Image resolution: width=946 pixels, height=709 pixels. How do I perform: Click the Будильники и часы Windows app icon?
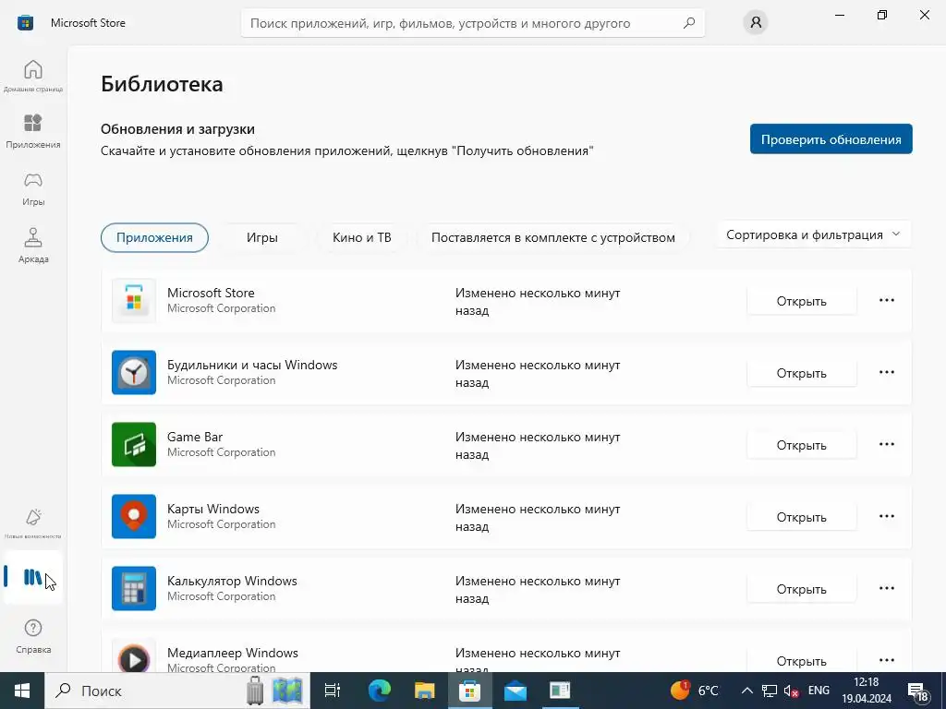click(x=134, y=373)
